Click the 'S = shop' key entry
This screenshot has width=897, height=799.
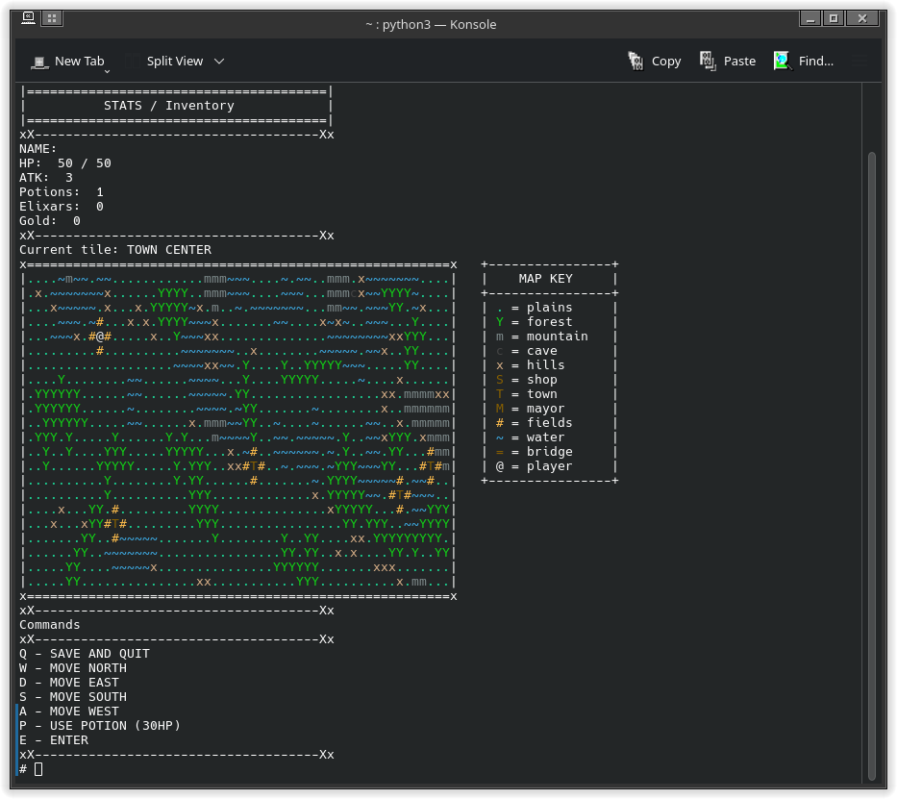[x=526, y=380]
